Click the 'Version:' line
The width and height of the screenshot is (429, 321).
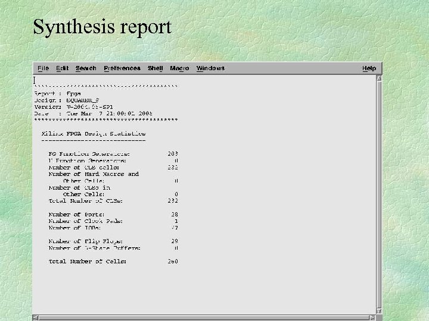pyautogui.click(x=74, y=107)
